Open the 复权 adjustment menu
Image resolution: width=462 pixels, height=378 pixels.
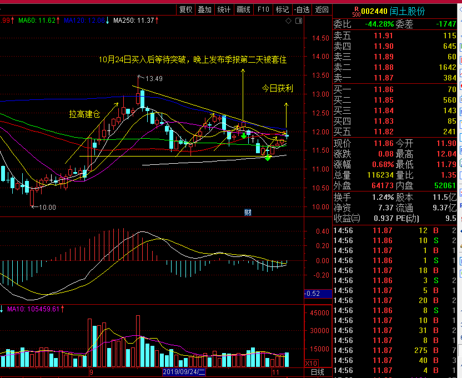click(185, 10)
